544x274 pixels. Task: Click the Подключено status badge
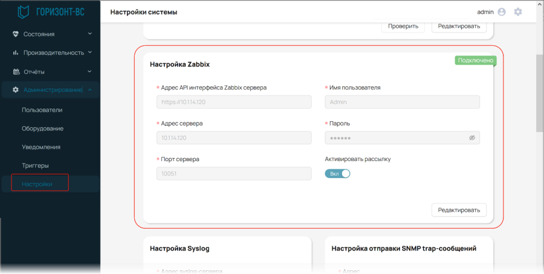[476, 60]
